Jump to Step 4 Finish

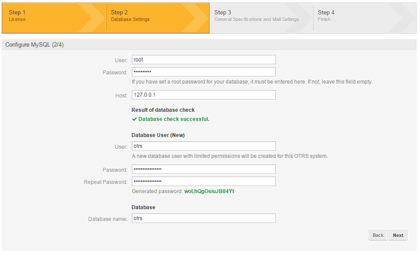326,16
